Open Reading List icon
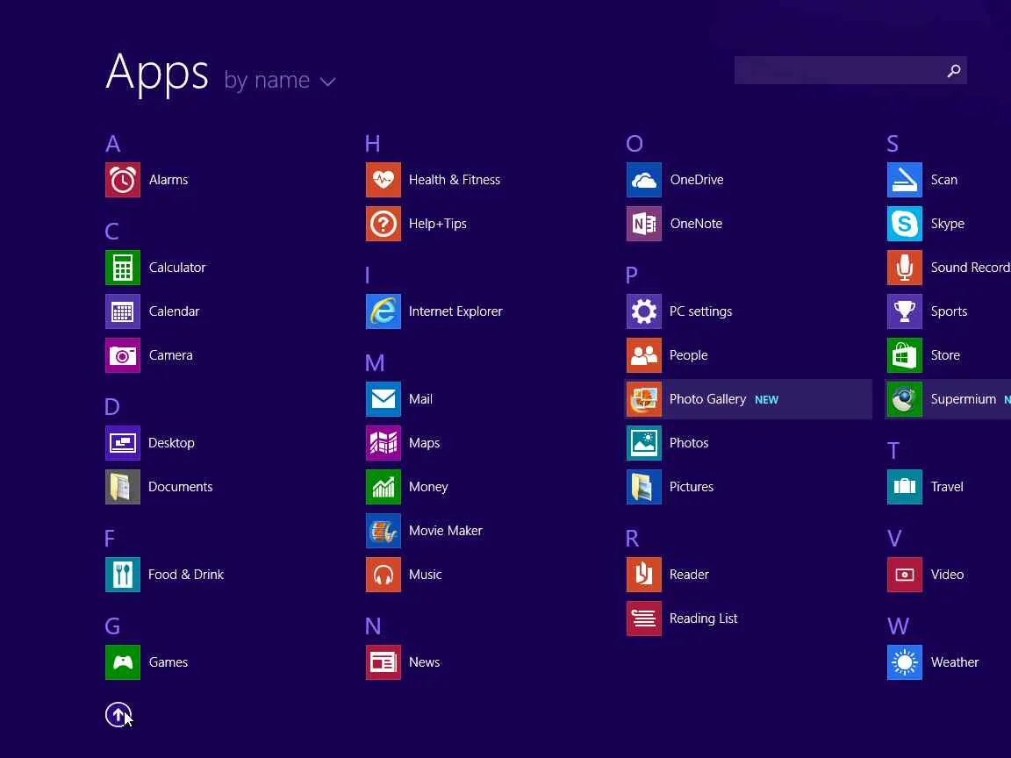 pos(643,619)
